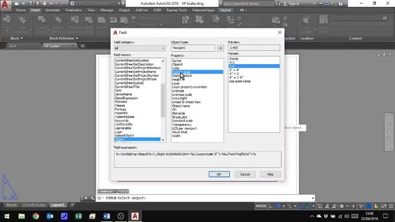Click the Select object button beside Object type
The width and height of the screenshot is (395, 222).
point(220,48)
